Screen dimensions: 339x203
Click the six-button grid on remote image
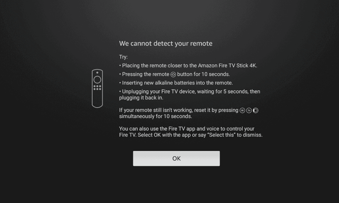click(97, 88)
